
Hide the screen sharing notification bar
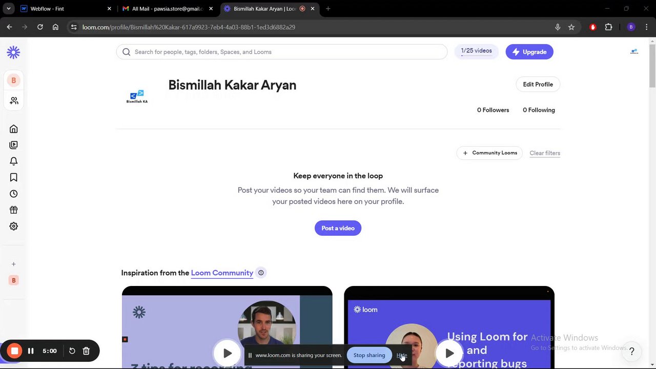point(402,355)
